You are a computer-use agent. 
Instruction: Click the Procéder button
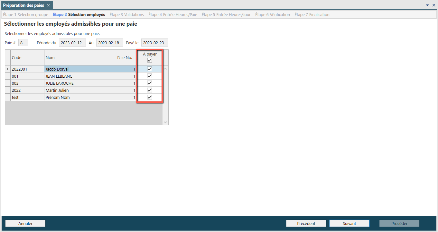tap(399, 223)
